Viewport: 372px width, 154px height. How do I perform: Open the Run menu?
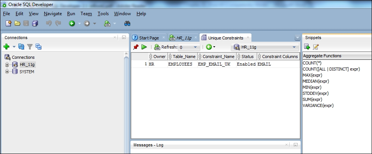click(71, 14)
